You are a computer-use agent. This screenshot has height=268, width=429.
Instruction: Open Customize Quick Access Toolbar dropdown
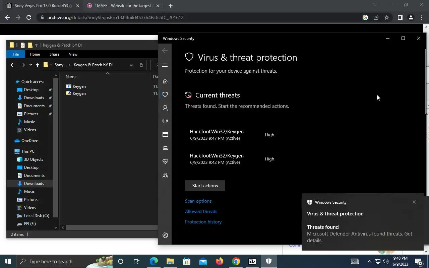tap(36, 45)
